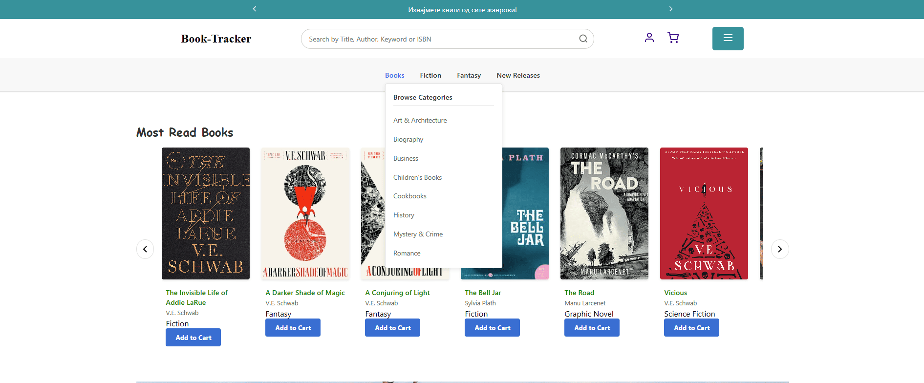Open The Invisible Life of Addie LaRue cover
The height and width of the screenshot is (383, 924).
coord(206,213)
